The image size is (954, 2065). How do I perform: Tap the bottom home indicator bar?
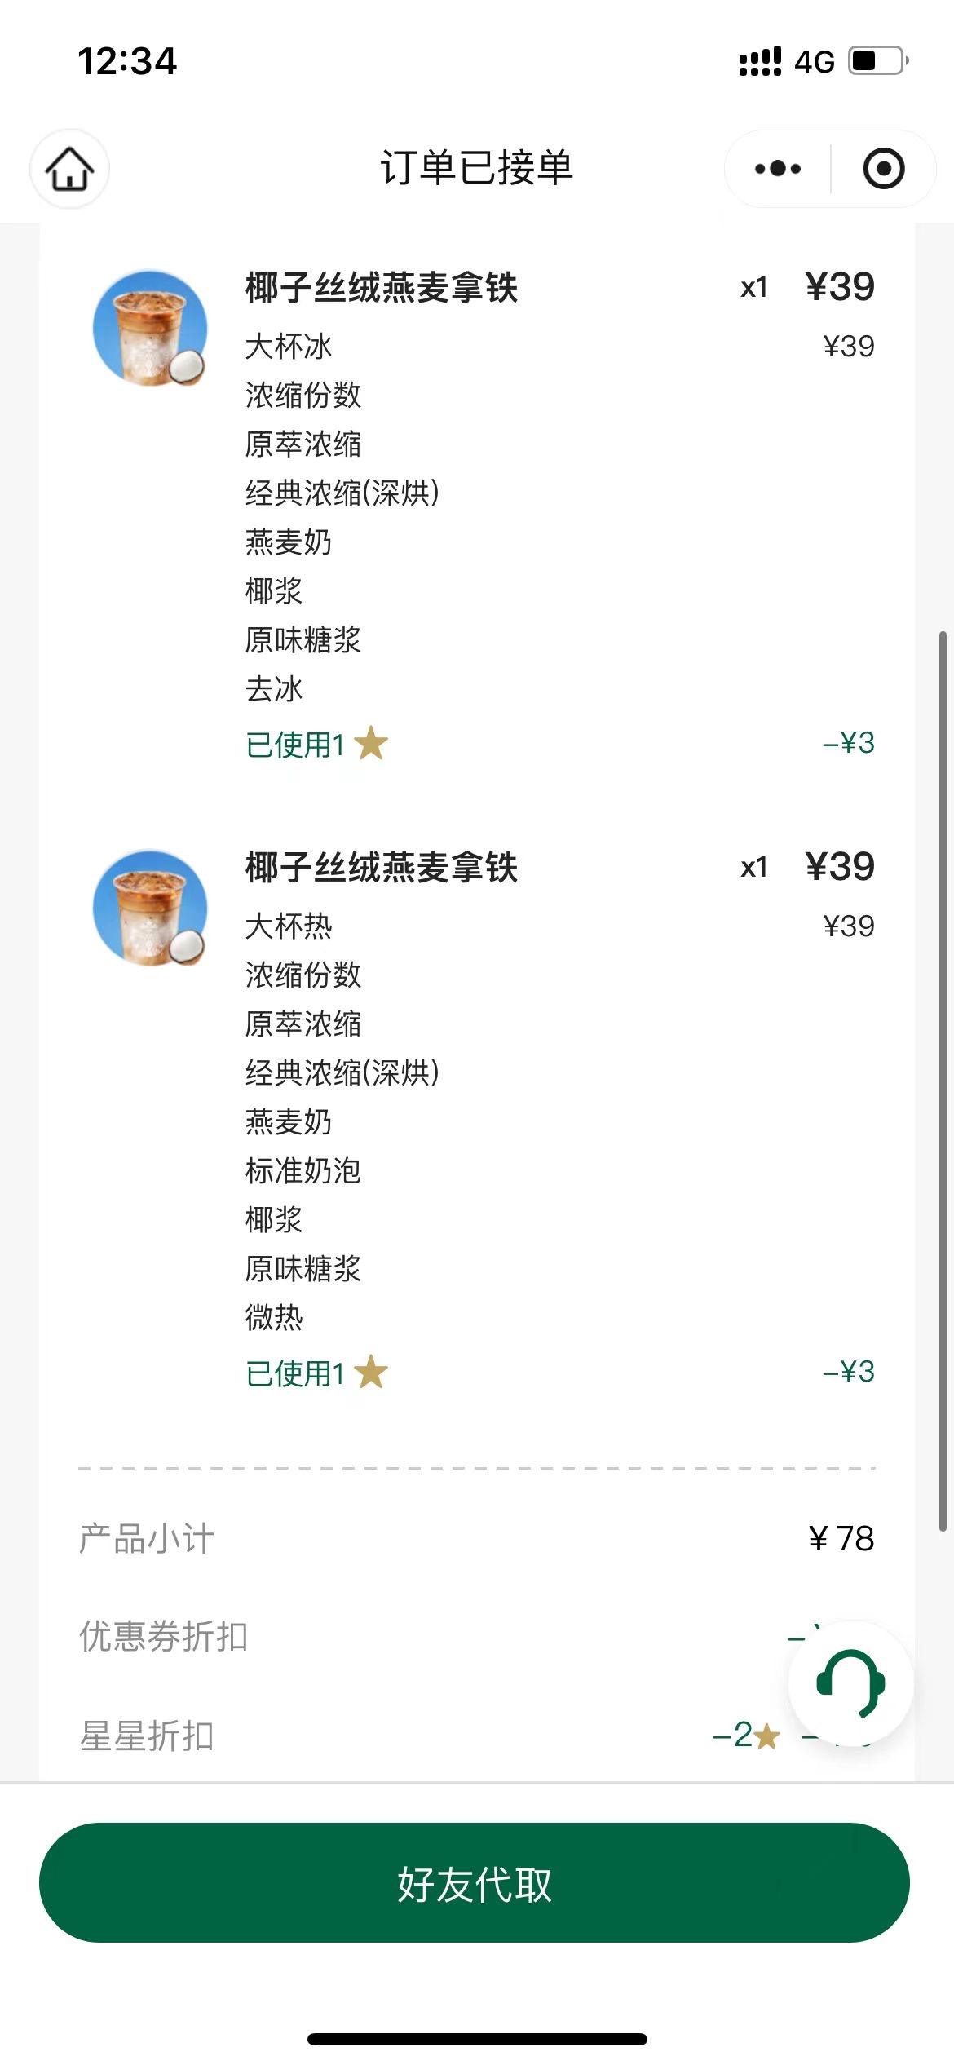pos(477,2039)
